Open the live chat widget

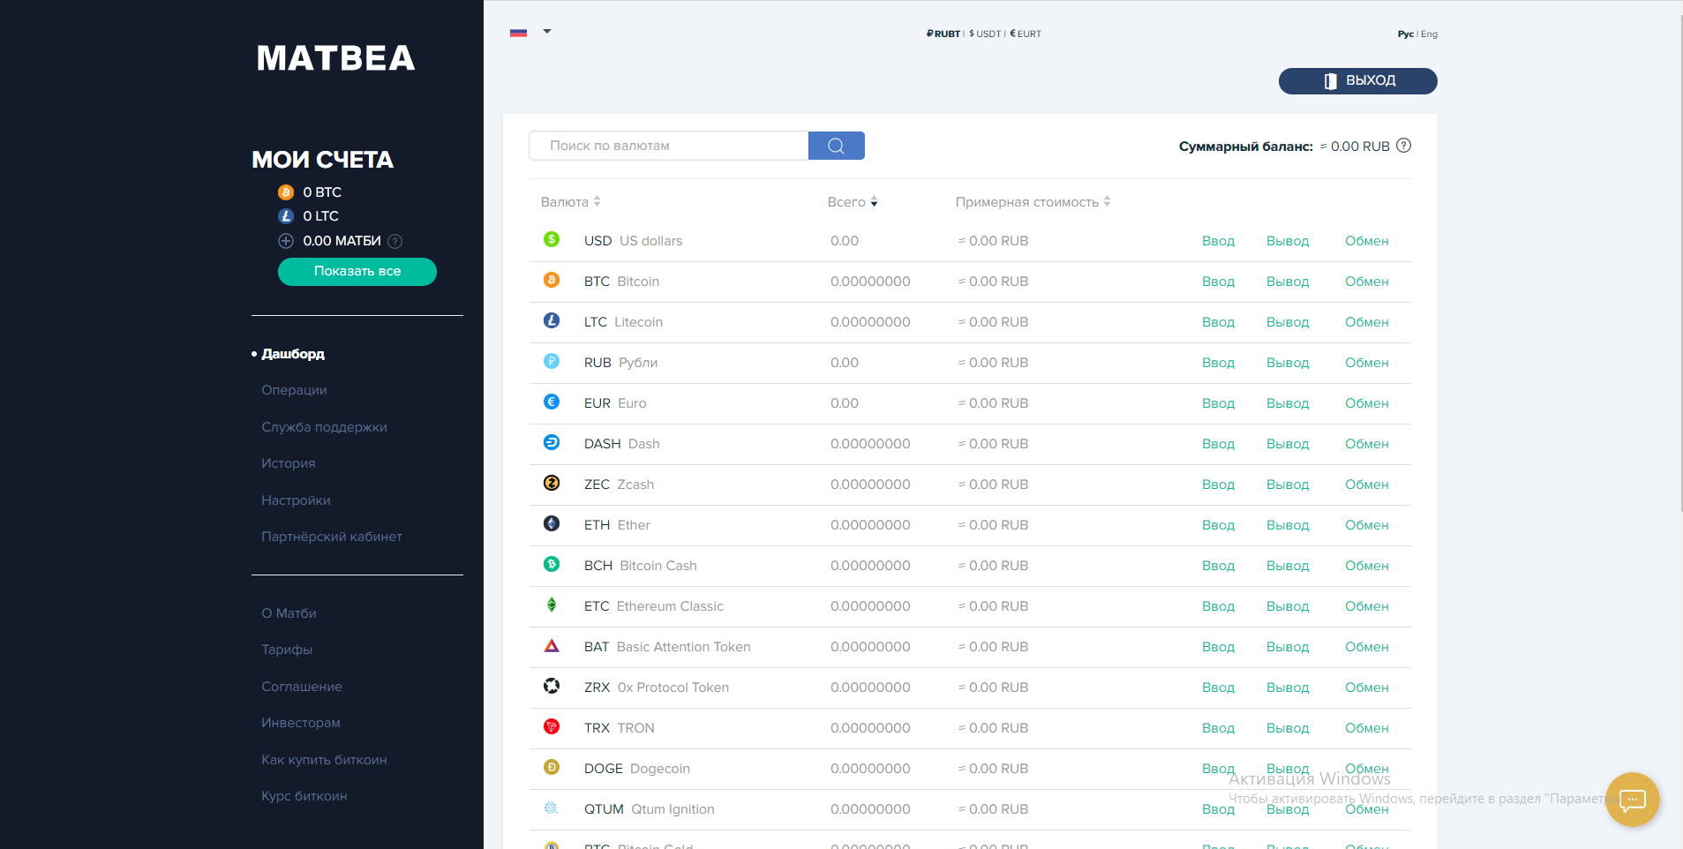coord(1633,800)
